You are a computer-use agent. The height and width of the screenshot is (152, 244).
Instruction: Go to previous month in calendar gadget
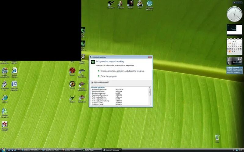[x=228, y=41]
